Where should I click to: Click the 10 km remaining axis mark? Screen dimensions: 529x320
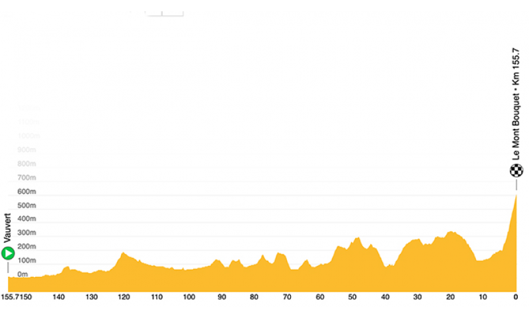point(483,297)
